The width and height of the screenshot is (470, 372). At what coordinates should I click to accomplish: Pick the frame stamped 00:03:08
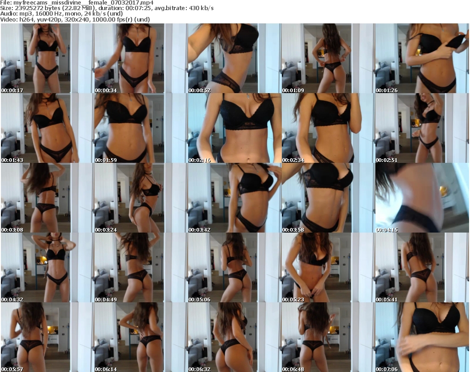[x=47, y=198]
